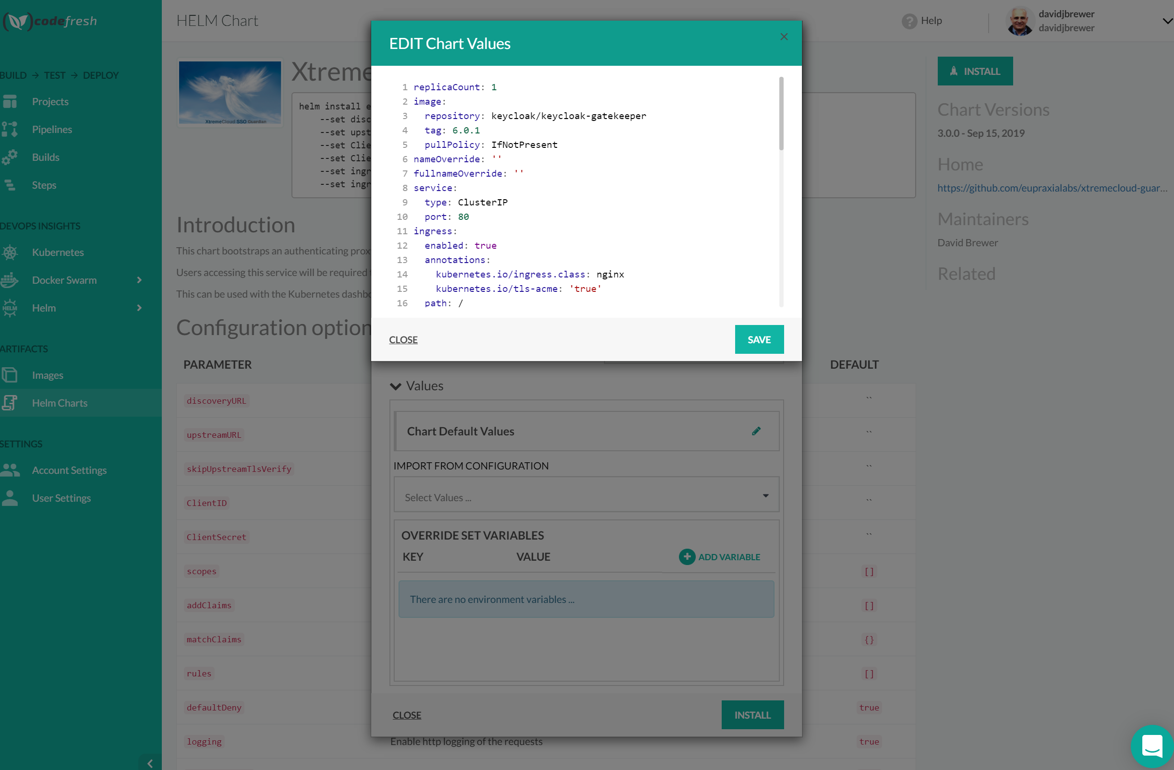Click the YAML editor vertical scrollbar
The width and height of the screenshot is (1174, 770).
(x=781, y=113)
